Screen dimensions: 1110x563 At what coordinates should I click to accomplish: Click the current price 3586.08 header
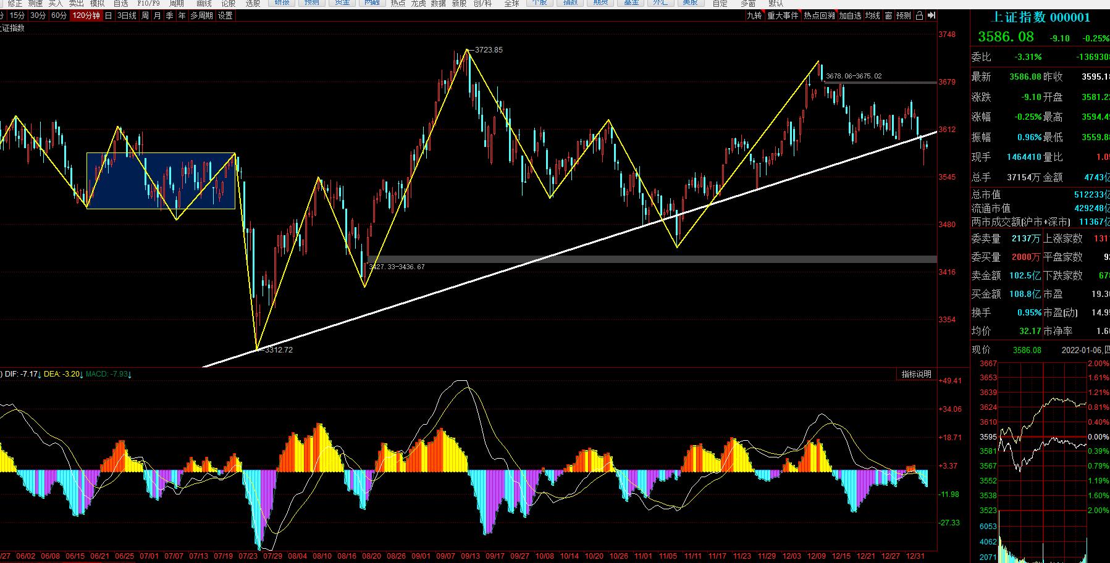point(1006,37)
